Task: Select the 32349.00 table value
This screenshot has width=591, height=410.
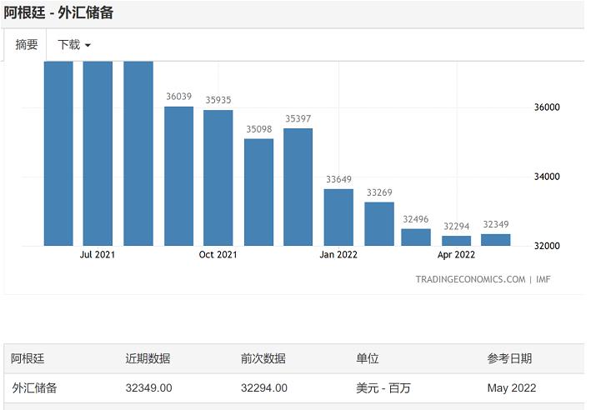Action: click(x=148, y=387)
